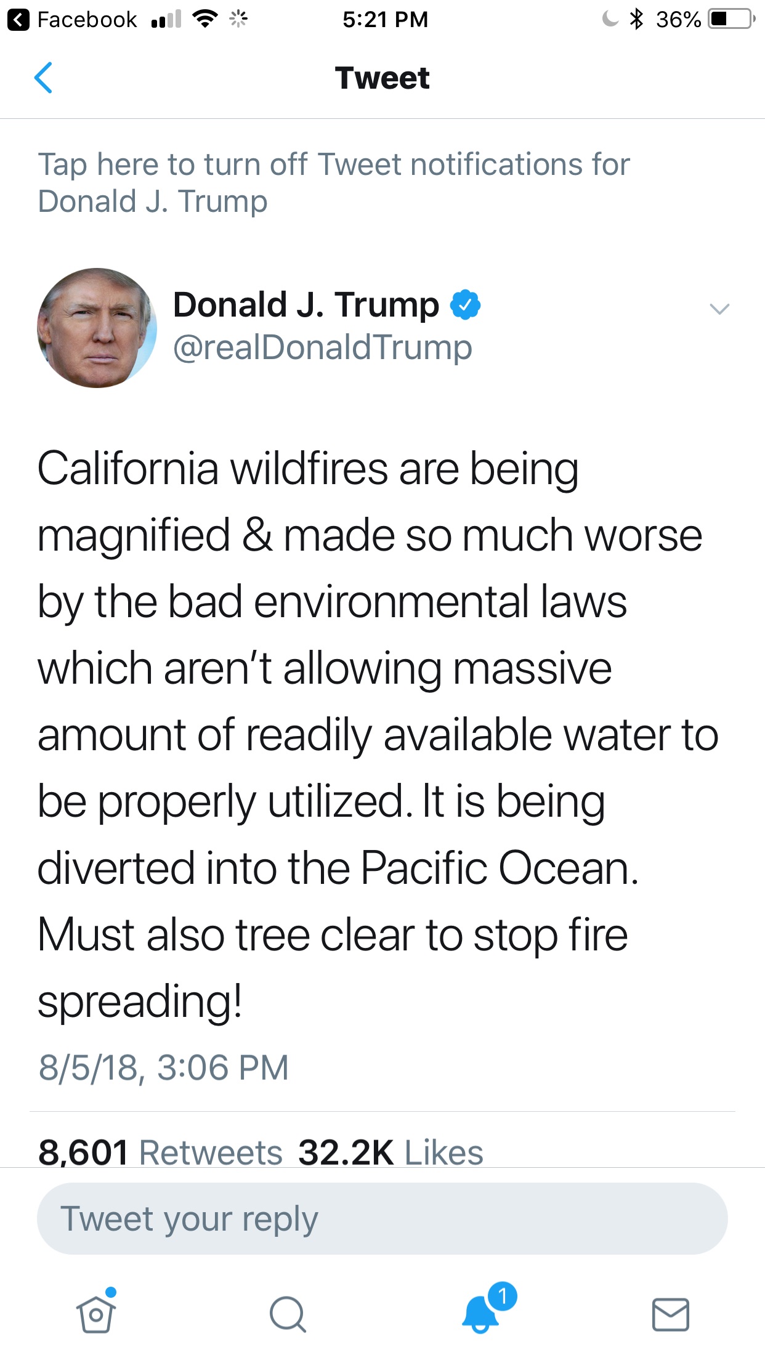Tap the tweet text about California wildfires

pos(378,735)
